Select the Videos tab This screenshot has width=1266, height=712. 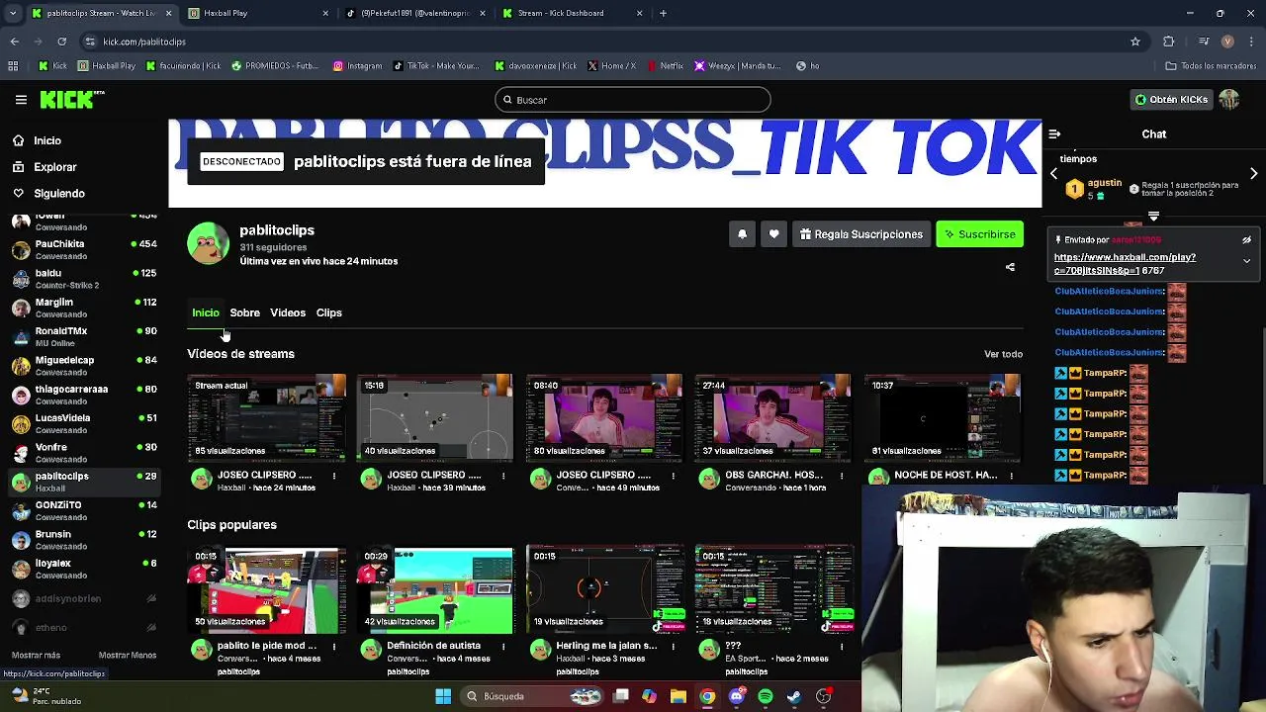coord(288,312)
